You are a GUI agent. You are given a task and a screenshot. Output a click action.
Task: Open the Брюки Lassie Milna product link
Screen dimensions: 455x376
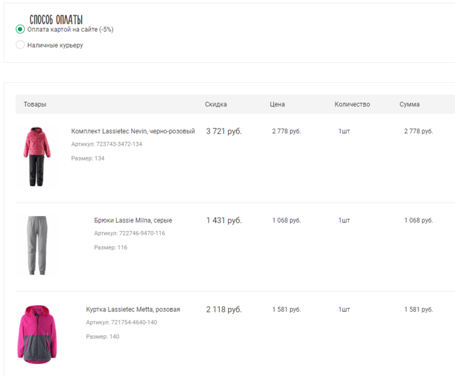(133, 220)
